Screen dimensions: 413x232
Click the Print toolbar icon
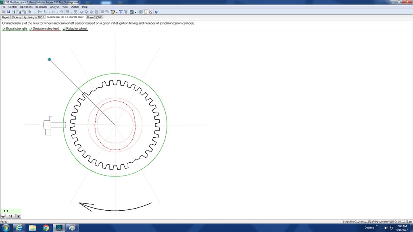pyautogui.click(x=14, y=12)
